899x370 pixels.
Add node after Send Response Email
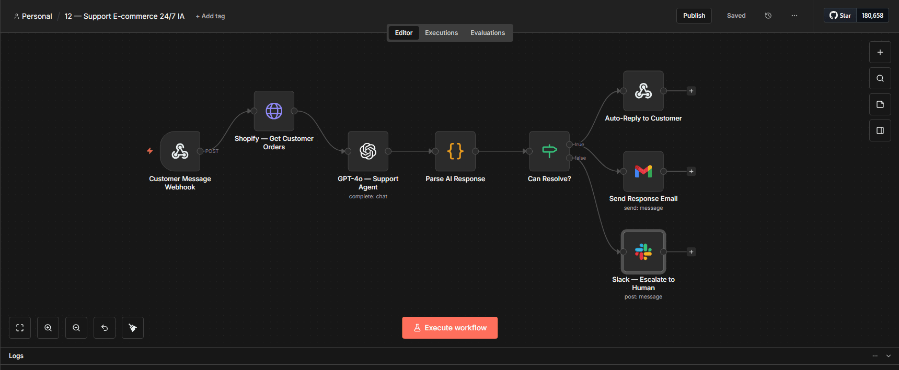pyautogui.click(x=691, y=171)
